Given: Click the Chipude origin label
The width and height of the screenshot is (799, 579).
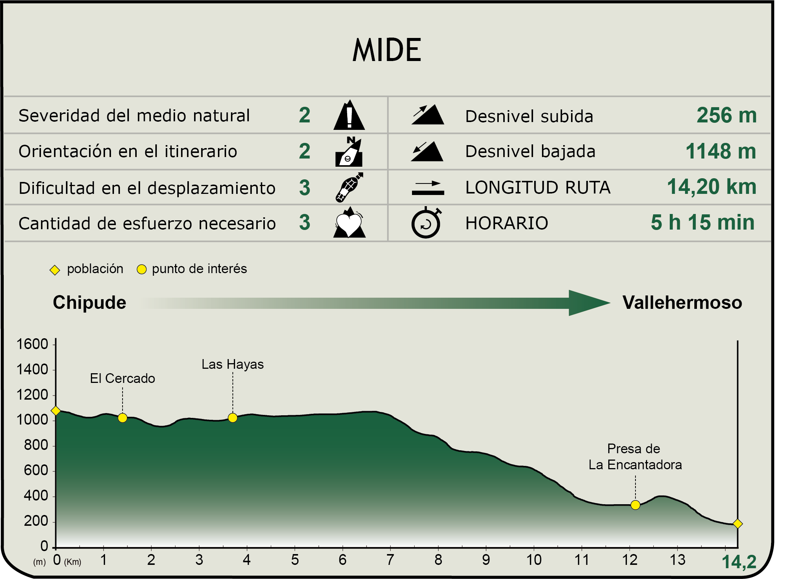Looking at the screenshot, I should click(x=89, y=303).
